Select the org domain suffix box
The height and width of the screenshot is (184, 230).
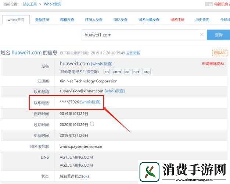tap(146, 72)
